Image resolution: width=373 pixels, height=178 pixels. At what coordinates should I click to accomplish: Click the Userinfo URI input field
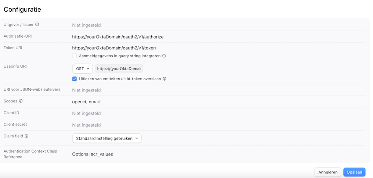coord(119,69)
